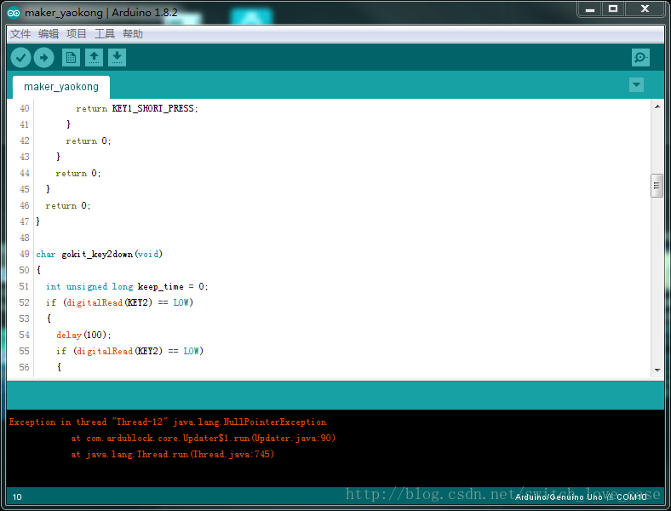Image resolution: width=671 pixels, height=511 pixels.
Task: Open the 编辑 (Edit) menu
Action: coord(49,34)
